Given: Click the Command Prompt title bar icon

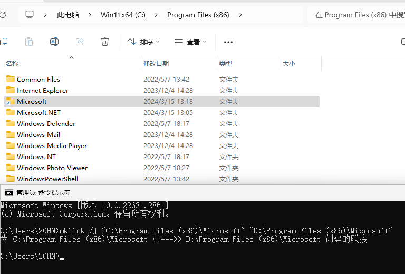Looking at the screenshot, I should tap(9, 193).
